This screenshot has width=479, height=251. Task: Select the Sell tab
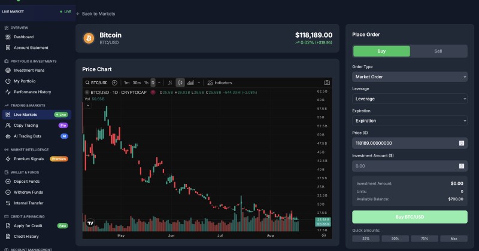(x=438, y=51)
